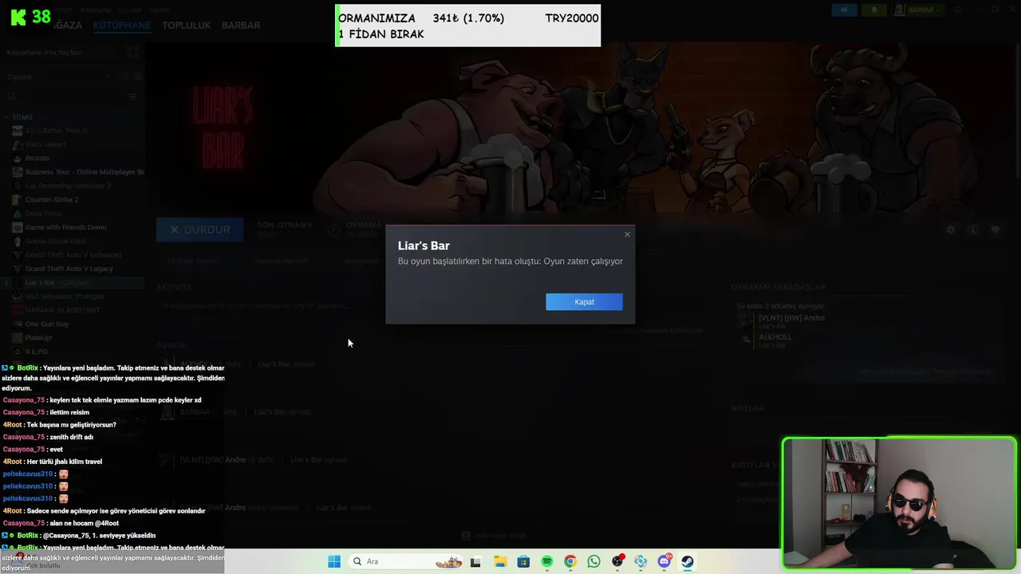
Task: Click the DURDUR stop button
Action: click(x=201, y=230)
